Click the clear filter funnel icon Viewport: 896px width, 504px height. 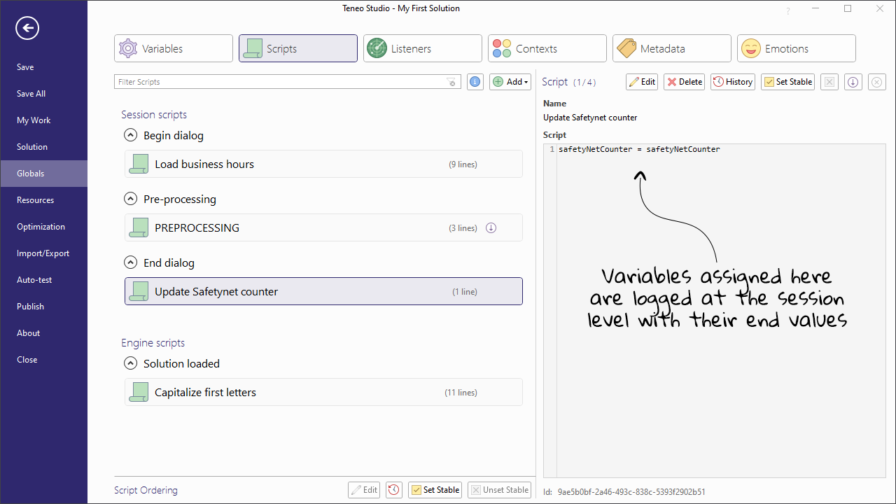tap(451, 82)
